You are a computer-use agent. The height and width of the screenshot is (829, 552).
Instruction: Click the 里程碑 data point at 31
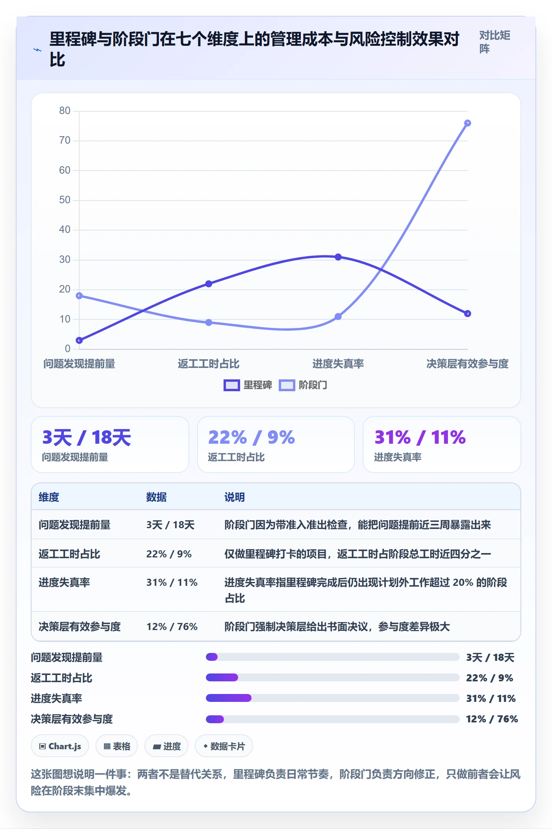pyautogui.click(x=338, y=257)
